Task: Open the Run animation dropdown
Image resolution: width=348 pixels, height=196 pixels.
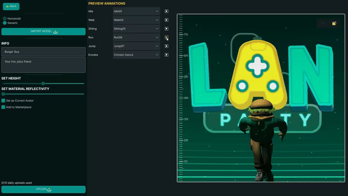Action: [136, 37]
